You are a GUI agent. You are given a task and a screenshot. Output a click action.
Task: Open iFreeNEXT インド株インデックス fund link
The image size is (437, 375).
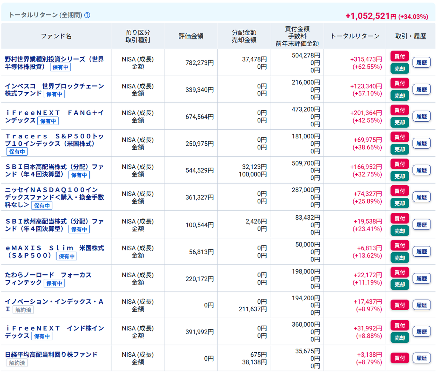coord(55,332)
